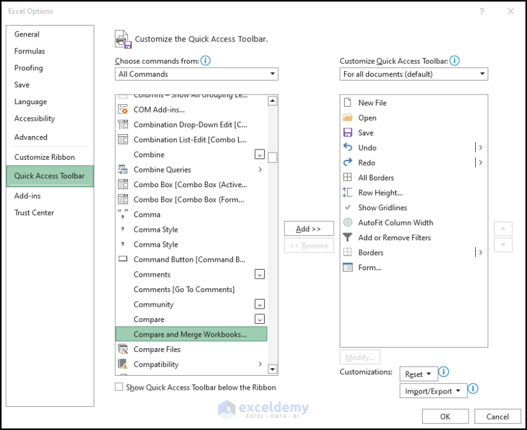Expand the Compare command dropdown arrow

click(260, 319)
